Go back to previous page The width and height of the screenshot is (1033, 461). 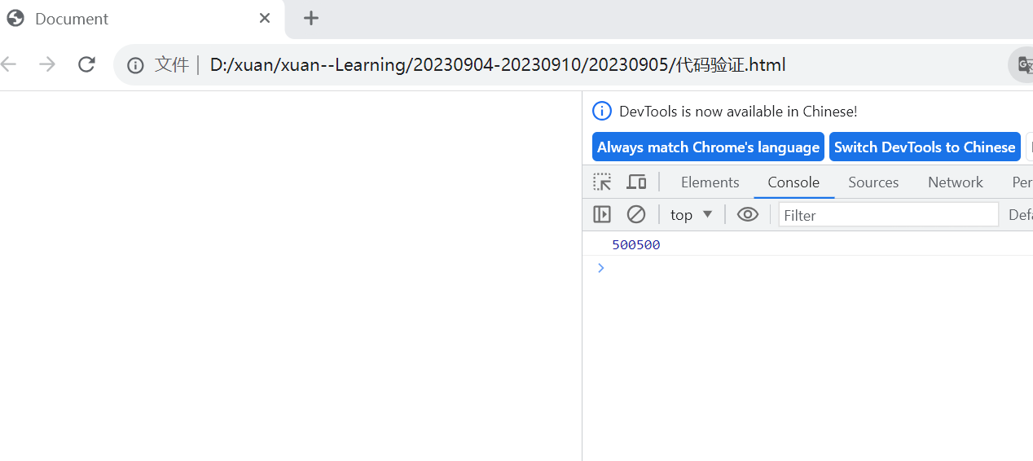pos(8,64)
